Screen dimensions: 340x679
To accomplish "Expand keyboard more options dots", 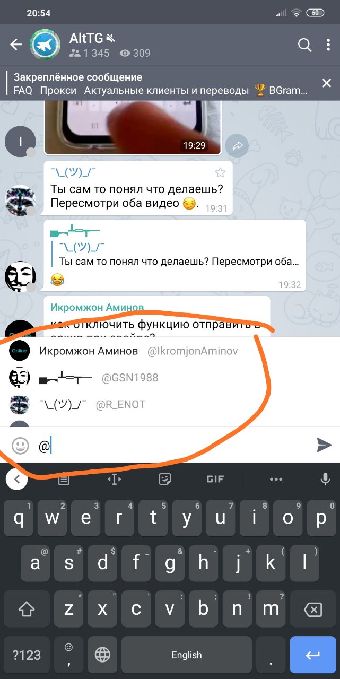I will [x=276, y=479].
